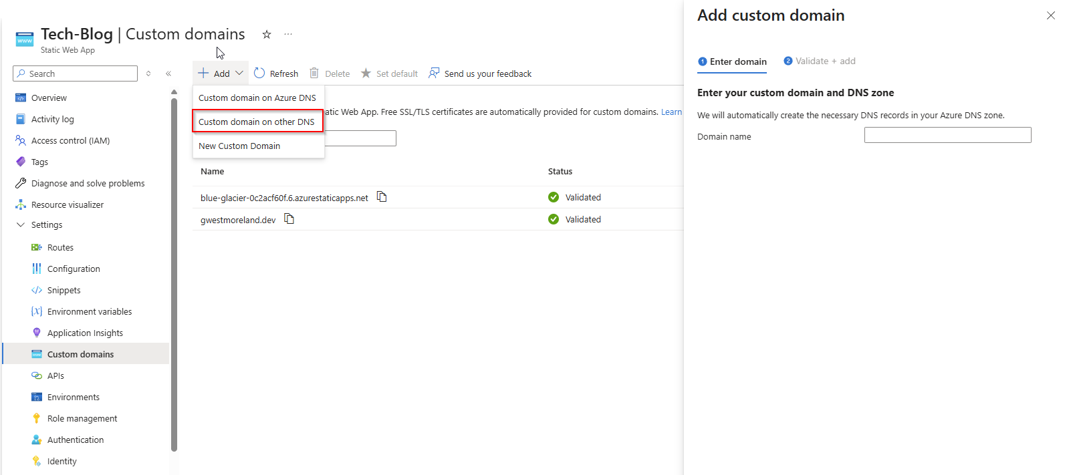Open Resource visualizer
This screenshot has width=1075, height=475.
coord(67,204)
